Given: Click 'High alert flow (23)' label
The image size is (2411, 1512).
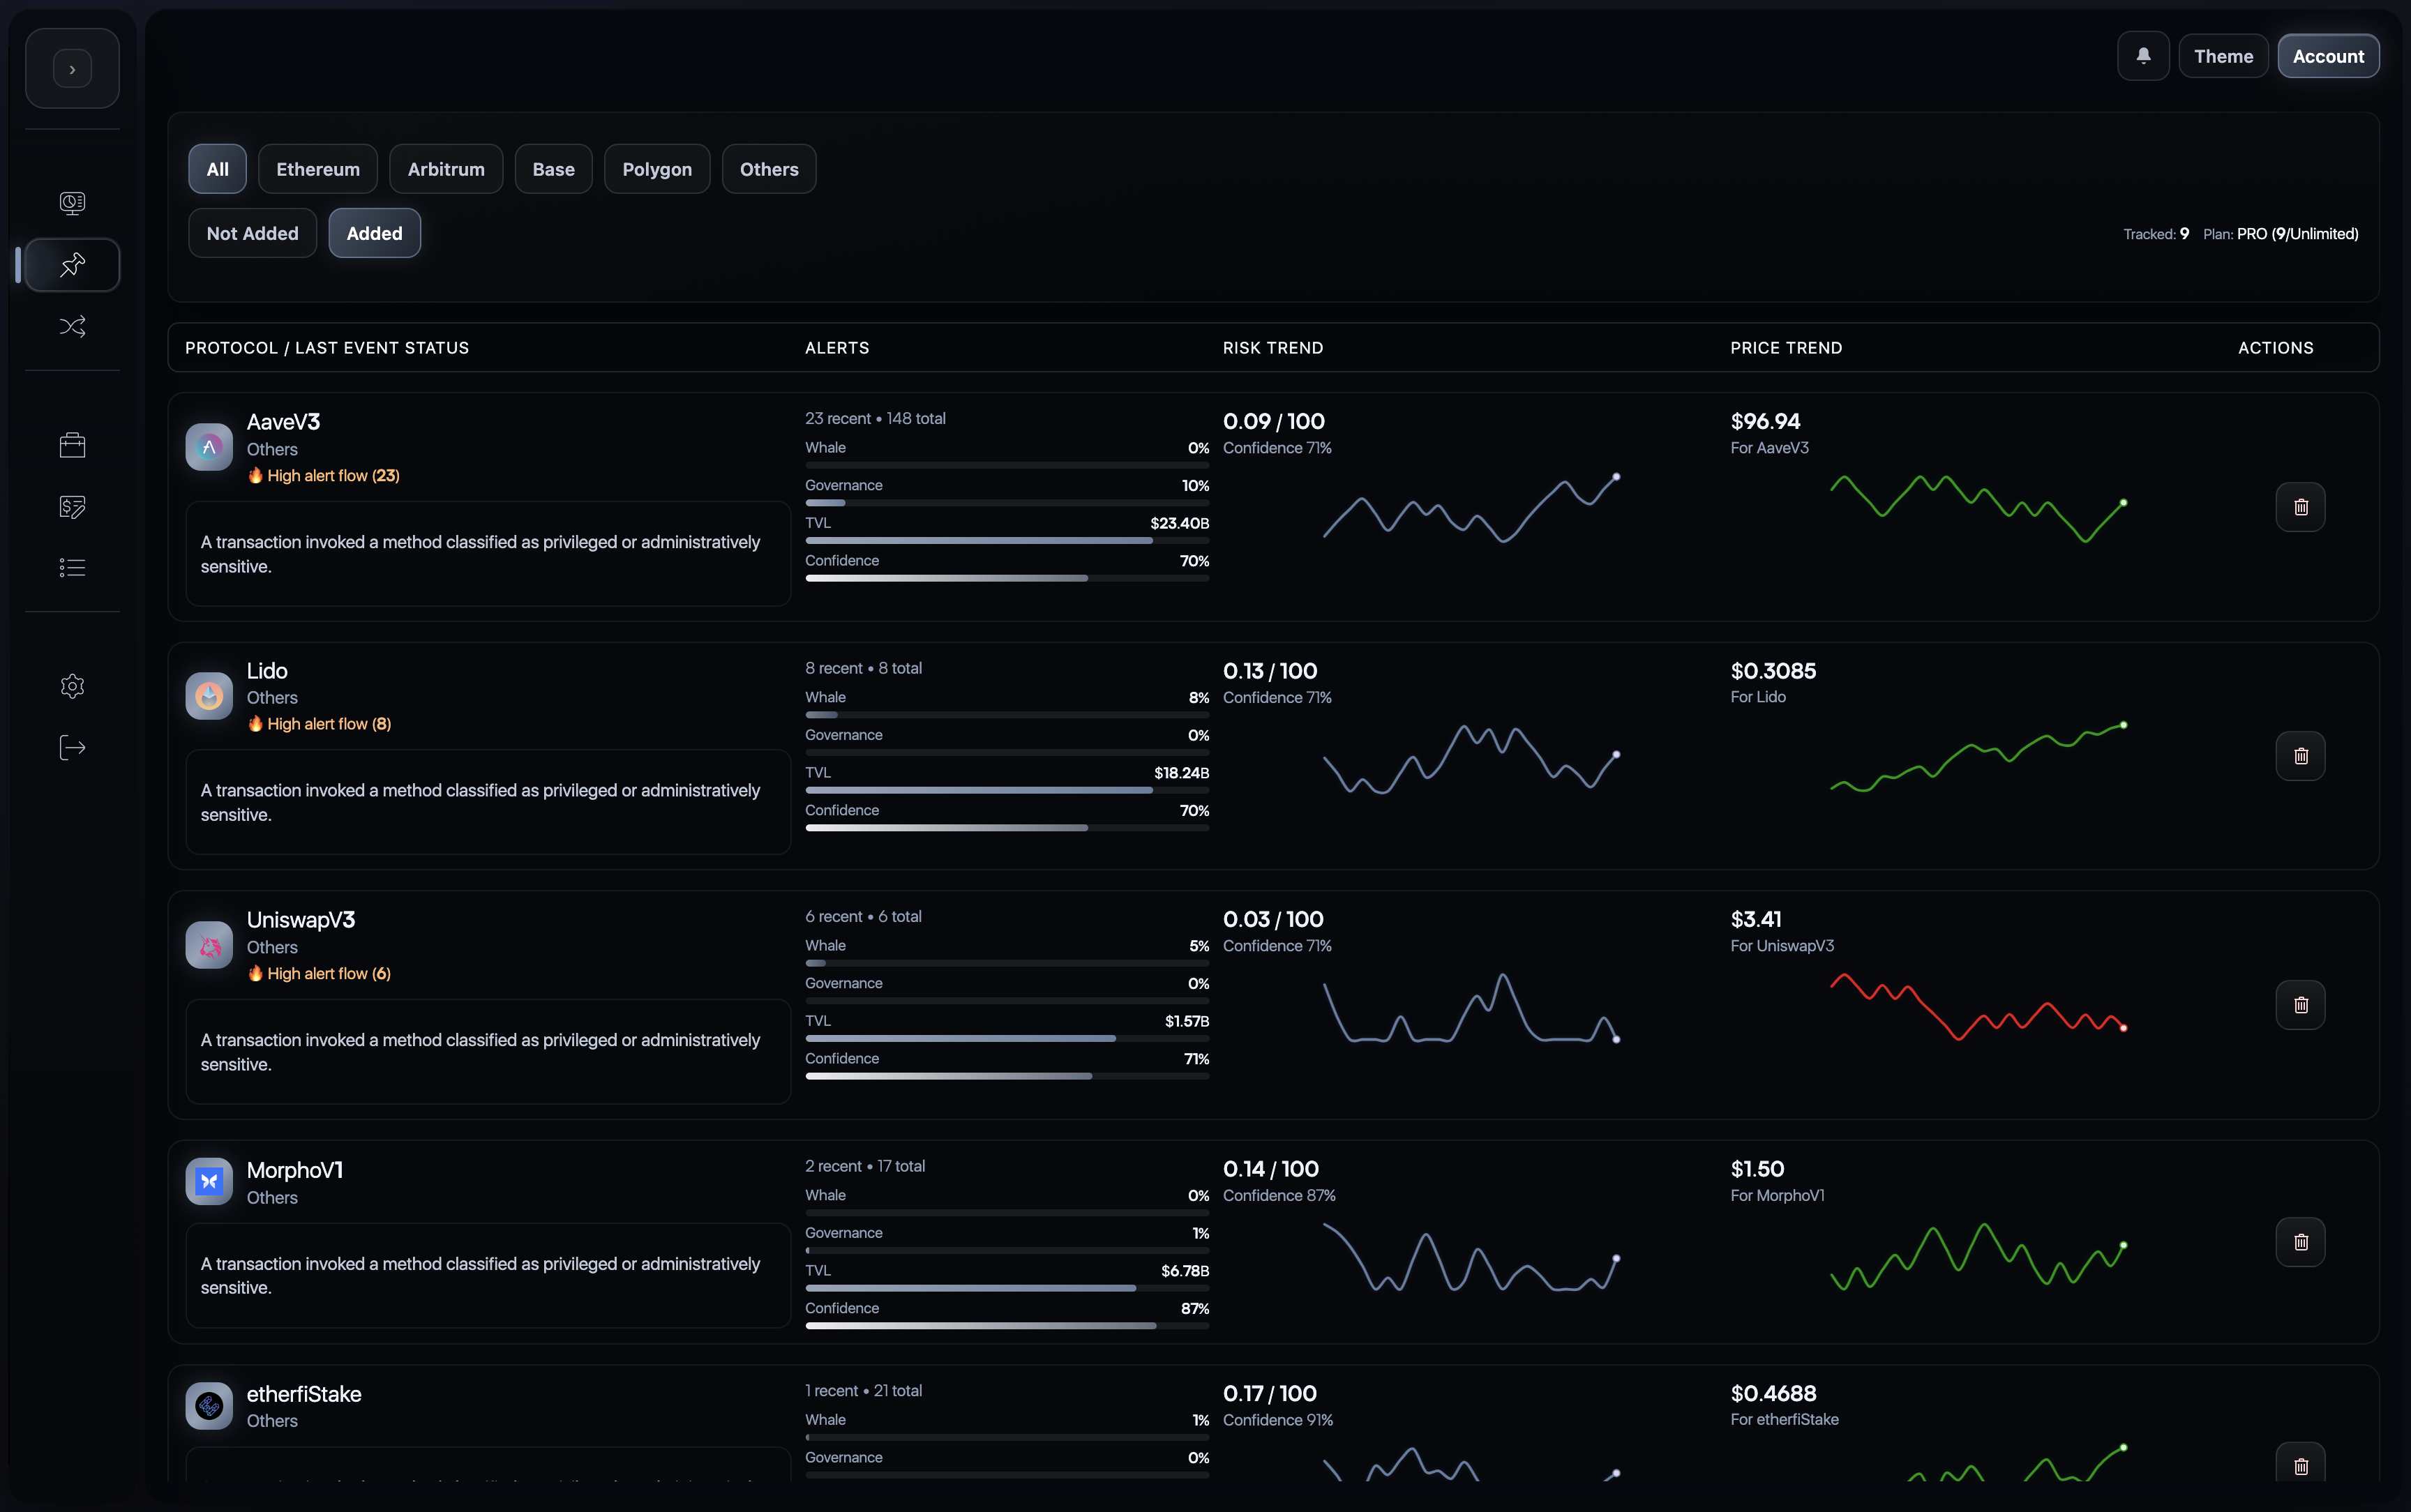Looking at the screenshot, I should [x=323, y=476].
